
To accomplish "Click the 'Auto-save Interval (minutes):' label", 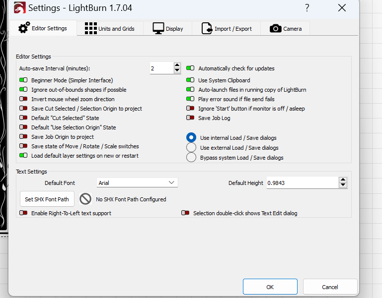I will [55, 68].
